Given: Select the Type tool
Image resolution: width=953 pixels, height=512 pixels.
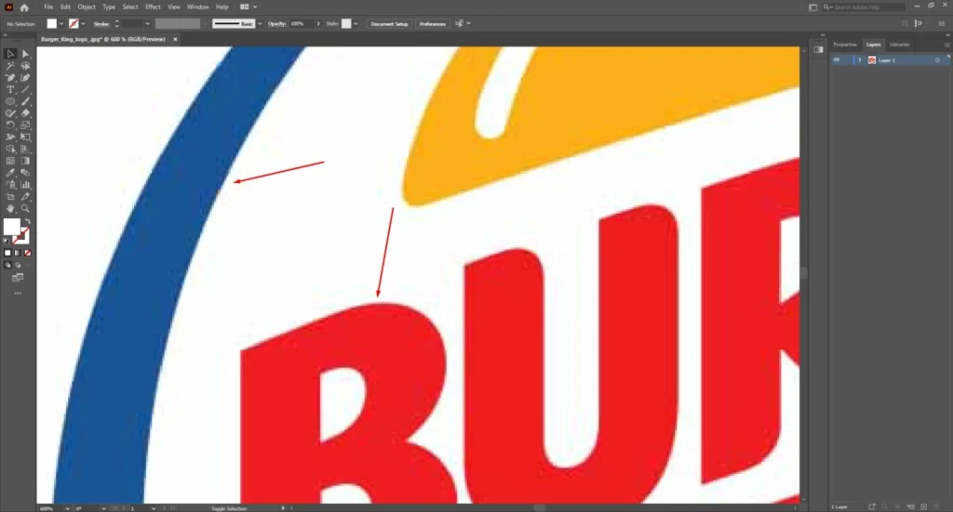Looking at the screenshot, I should tap(10, 90).
